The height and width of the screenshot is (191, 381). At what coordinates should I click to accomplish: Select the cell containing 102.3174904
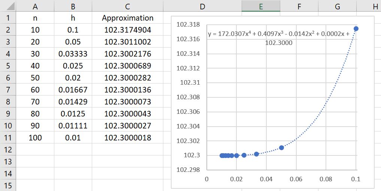click(127, 30)
